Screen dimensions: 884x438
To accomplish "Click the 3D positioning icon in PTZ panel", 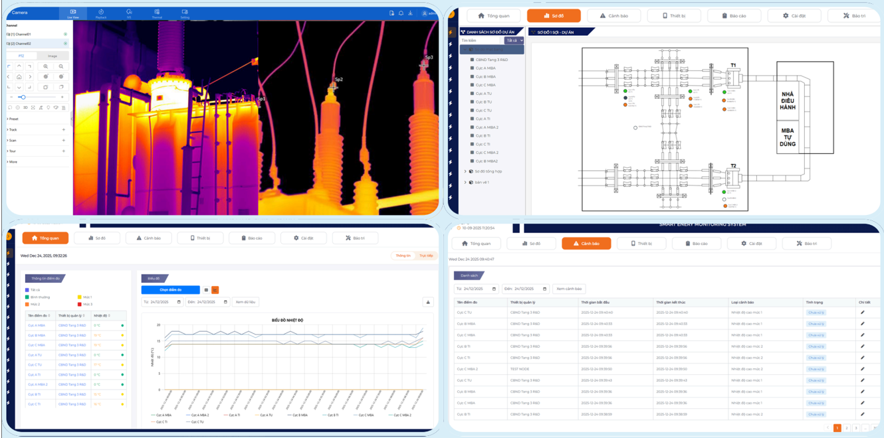I will [x=25, y=107].
